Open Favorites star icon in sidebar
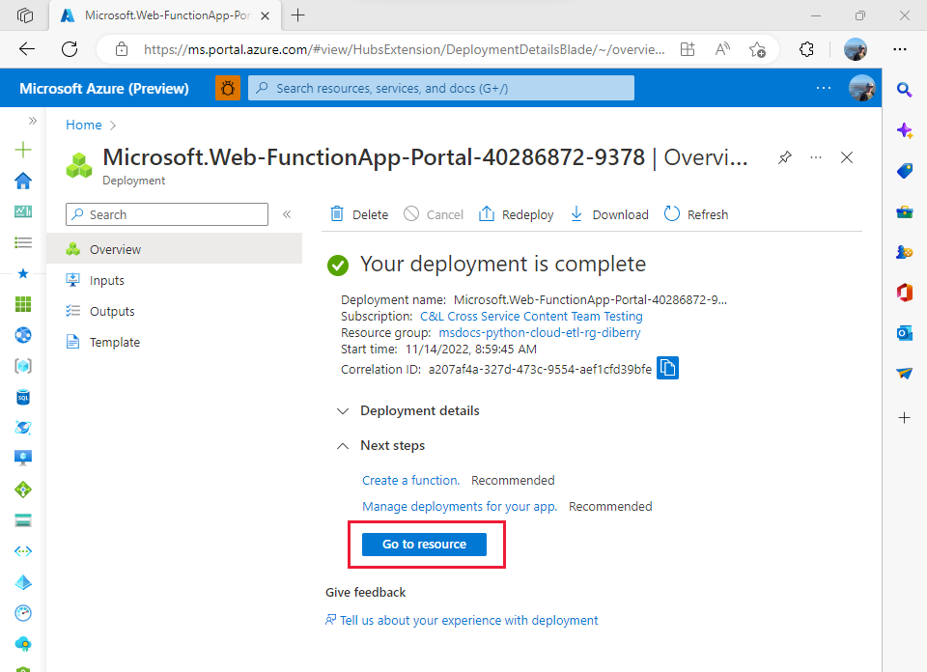The width and height of the screenshot is (927, 672). click(23, 273)
